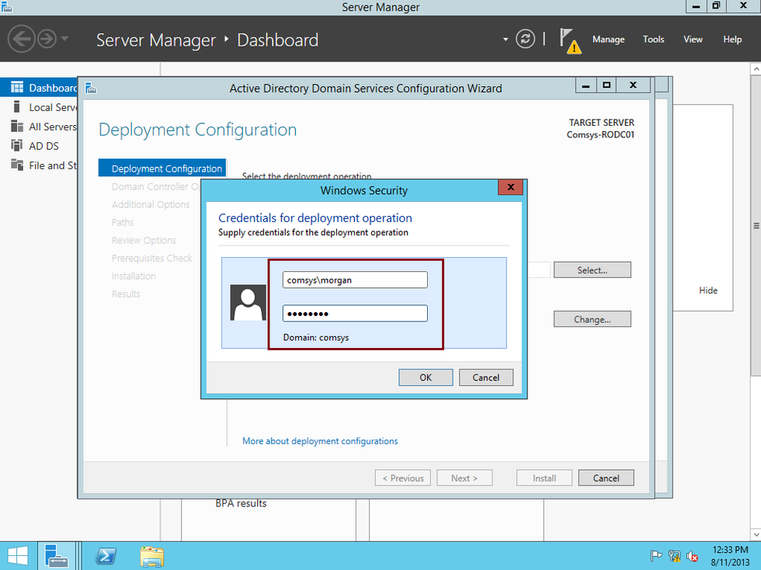Click the password input field
The image size is (761, 570).
coord(355,313)
